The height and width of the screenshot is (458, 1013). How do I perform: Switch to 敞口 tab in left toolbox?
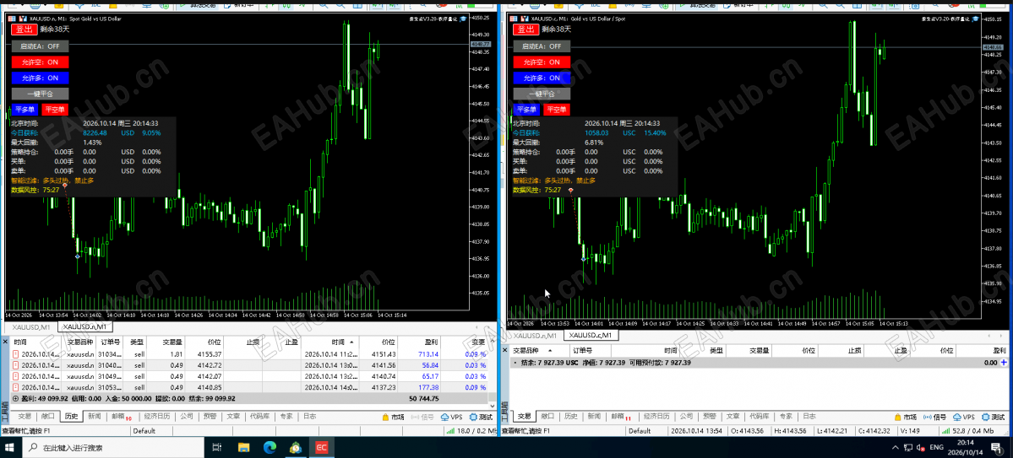click(x=48, y=417)
